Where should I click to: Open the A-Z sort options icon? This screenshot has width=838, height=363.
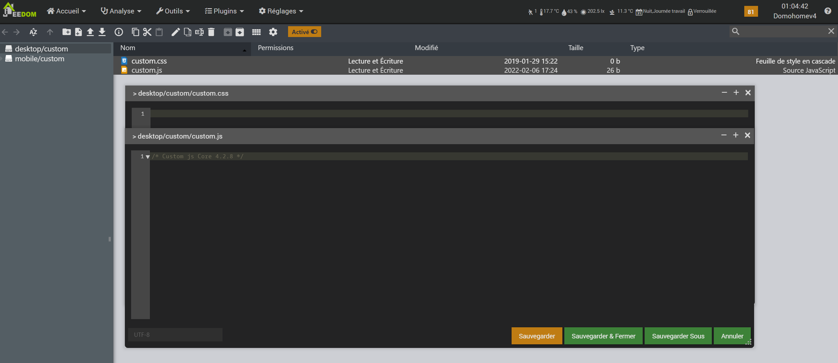pyautogui.click(x=33, y=32)
